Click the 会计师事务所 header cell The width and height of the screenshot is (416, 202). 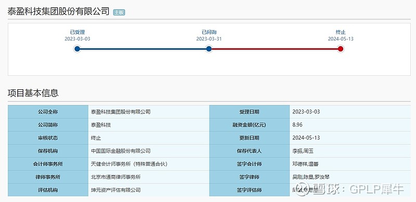[48, 164]
